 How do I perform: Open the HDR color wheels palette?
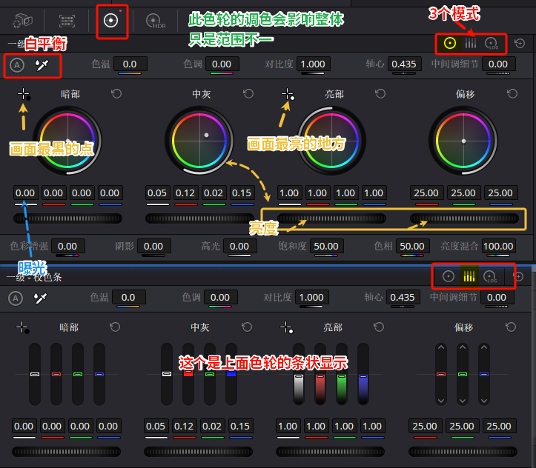[x=156, y=21]
